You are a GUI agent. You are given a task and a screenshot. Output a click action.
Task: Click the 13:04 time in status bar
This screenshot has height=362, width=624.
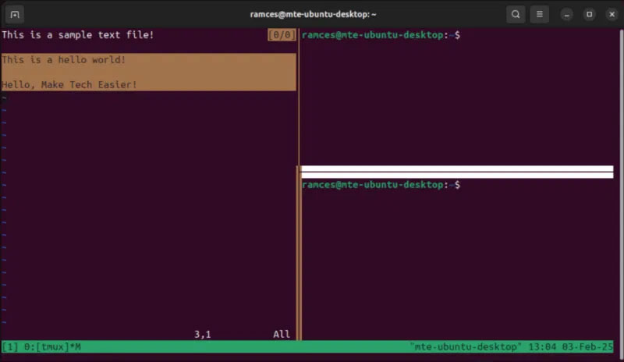point(541,347)
